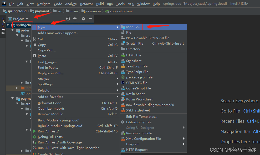
Task: Click the Debug bug icon
Action: (x=34, y=137)
